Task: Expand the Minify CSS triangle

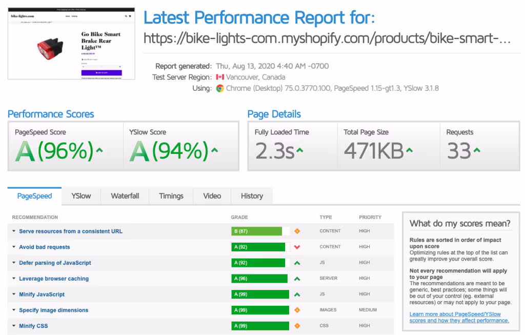Action: click(x=14, y=326)
